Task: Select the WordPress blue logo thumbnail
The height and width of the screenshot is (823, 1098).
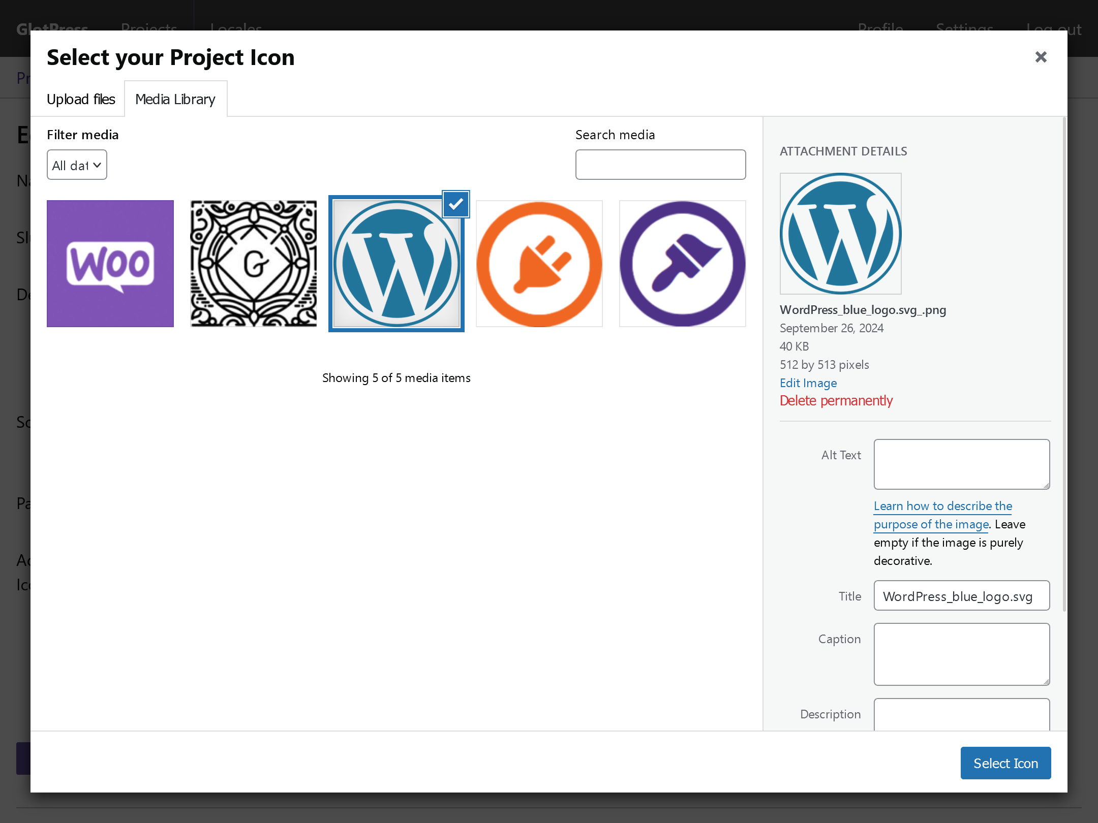Action: [396, 264]
